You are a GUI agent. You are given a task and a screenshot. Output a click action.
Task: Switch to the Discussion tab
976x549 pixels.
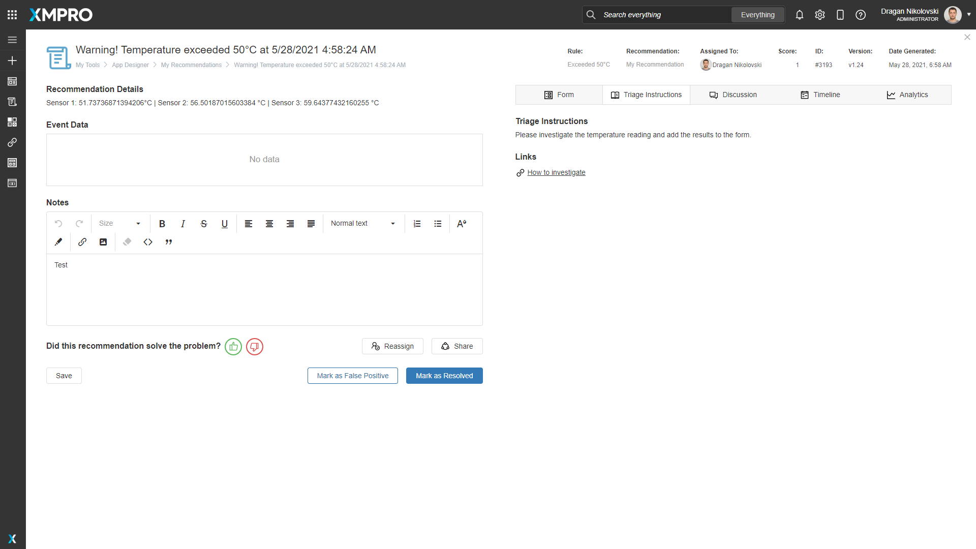(733, 95)
